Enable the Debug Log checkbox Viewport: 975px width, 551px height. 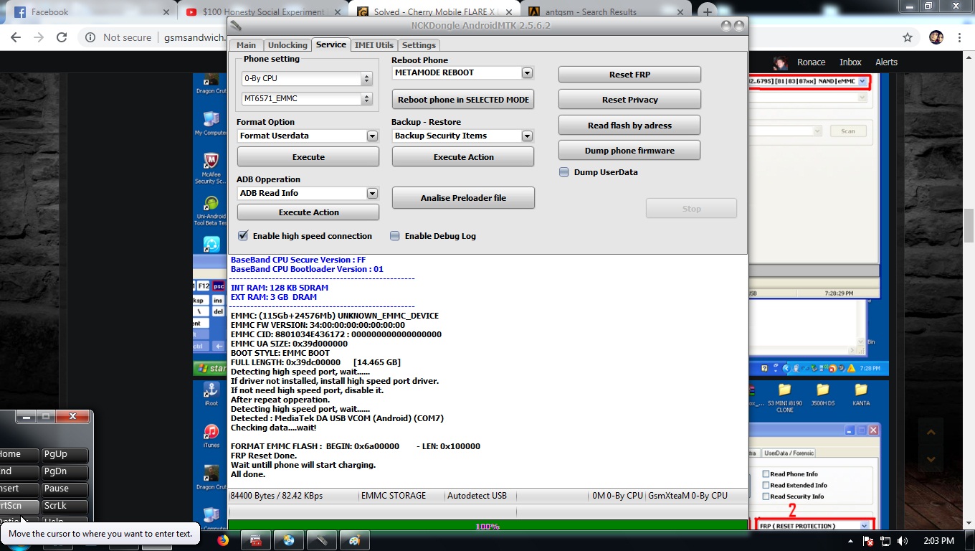tap(395, 235)
